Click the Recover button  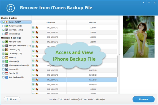pyautogui.click(x=143, y=99)
